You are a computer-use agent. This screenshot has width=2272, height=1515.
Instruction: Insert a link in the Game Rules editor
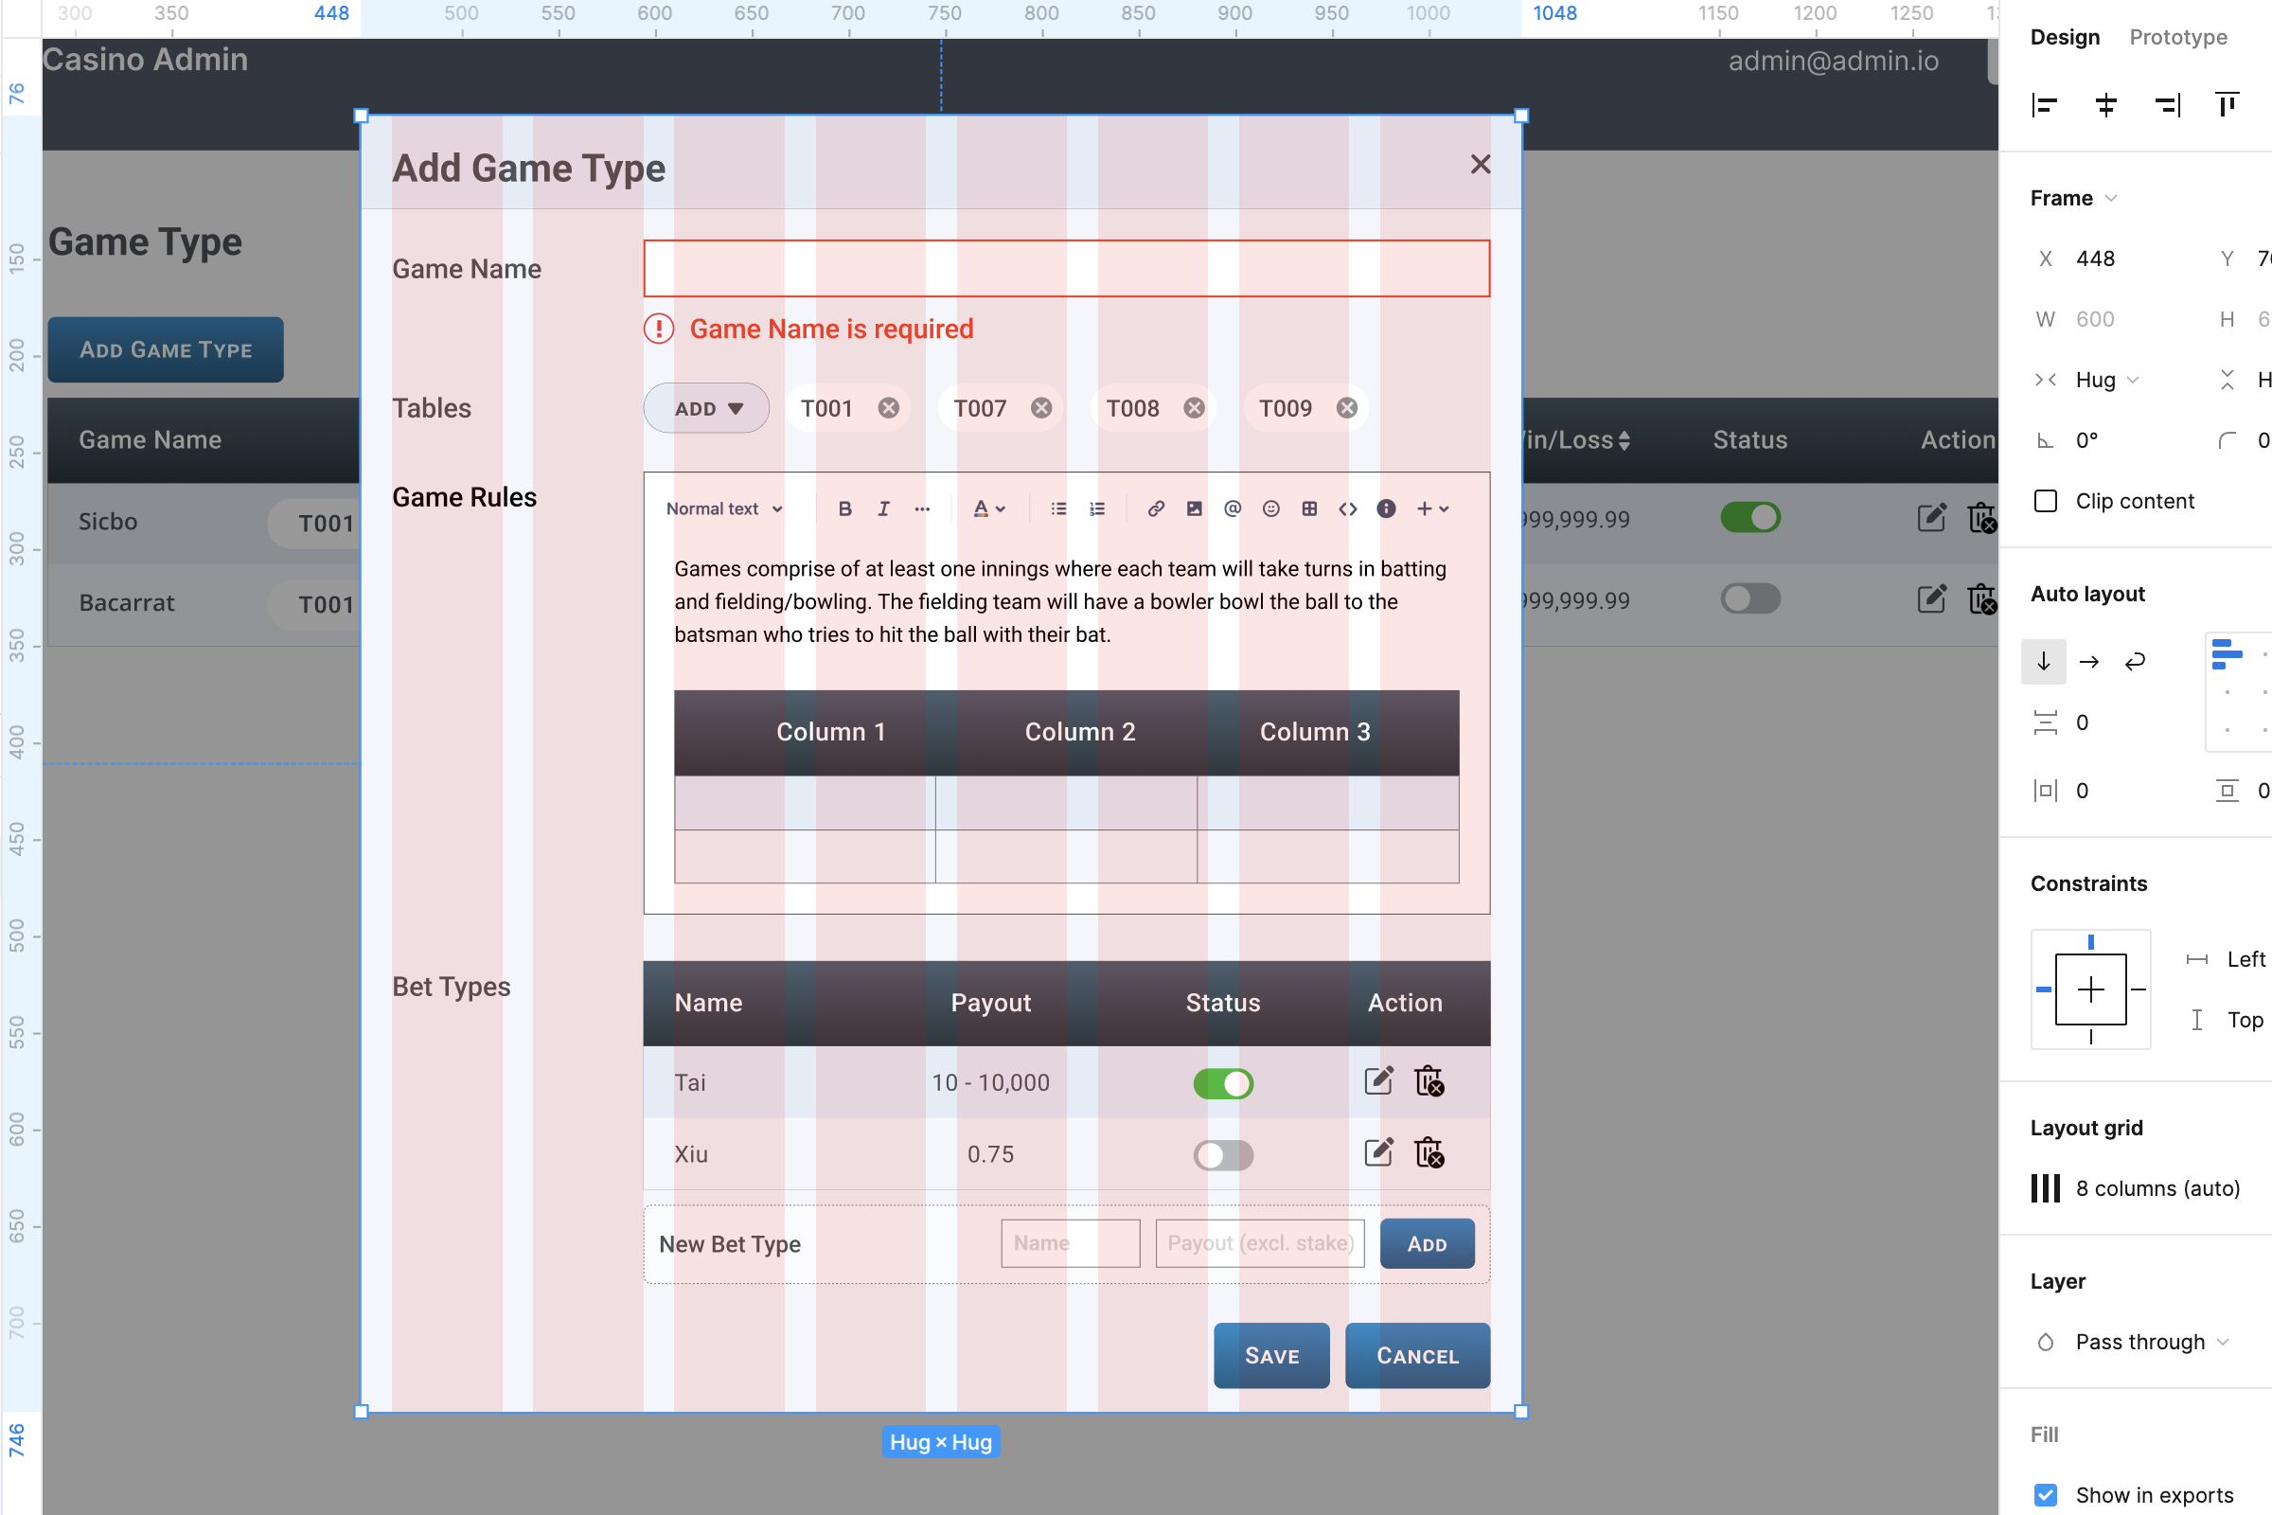coord(1155,508)
